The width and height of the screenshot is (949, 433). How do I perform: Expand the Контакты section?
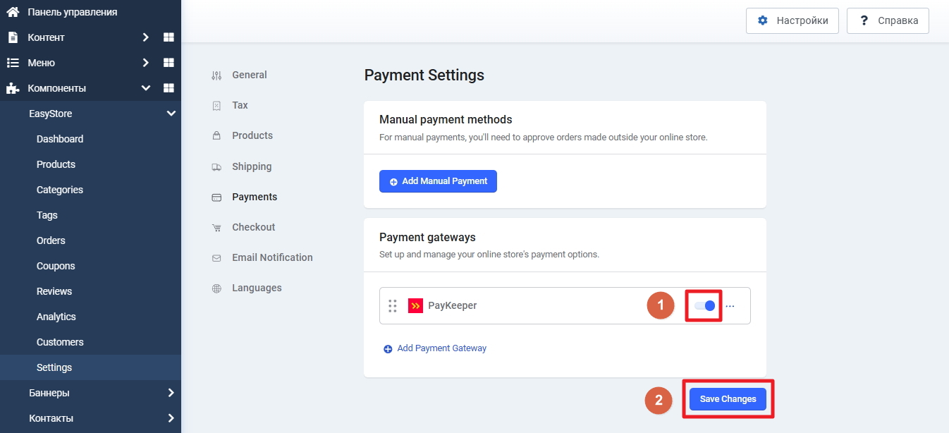point(171,418)
